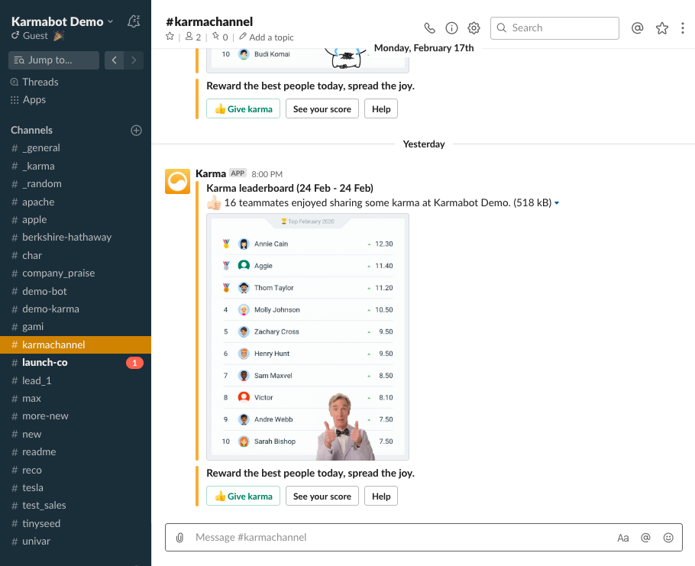Go forward in history arrow
Screen dimensions: 695x566
[x=134, y=60]
